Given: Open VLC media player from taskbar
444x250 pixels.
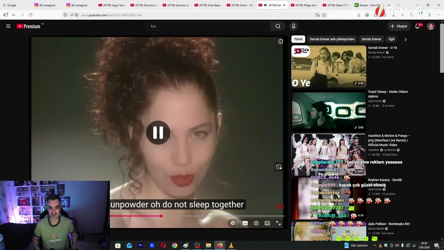Looking at the screenshot, I should [x=231, y=245].
